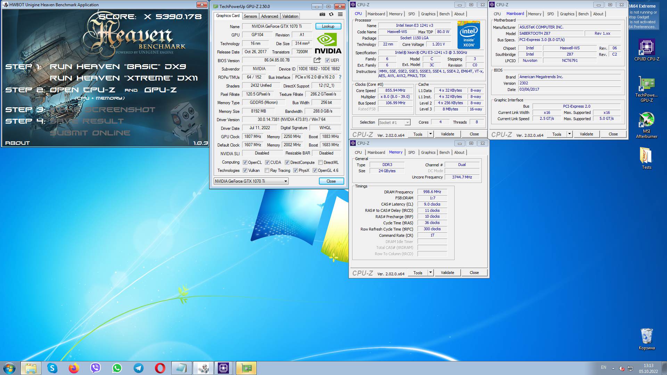Open the Socket #1 selection dropdown
The image size is (667, 375).
[394, 123]
